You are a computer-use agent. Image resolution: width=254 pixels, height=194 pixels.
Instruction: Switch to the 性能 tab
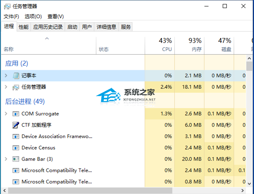pos(24,27)
